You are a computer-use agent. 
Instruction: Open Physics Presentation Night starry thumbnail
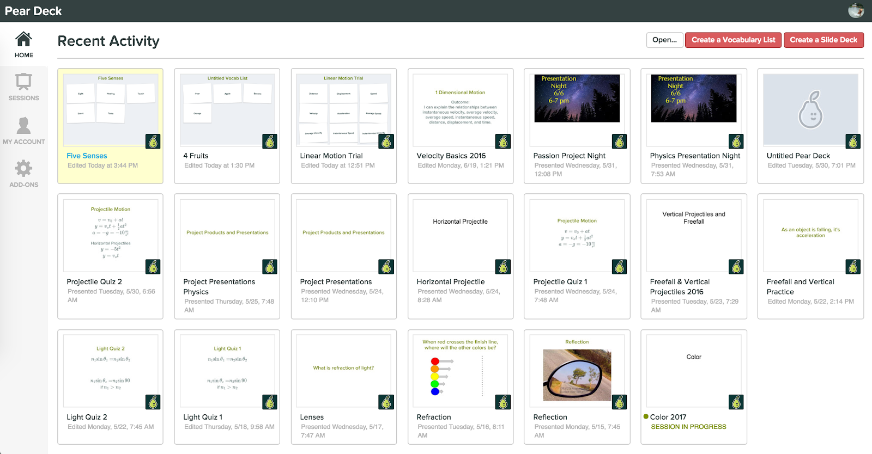pos(694,99)
